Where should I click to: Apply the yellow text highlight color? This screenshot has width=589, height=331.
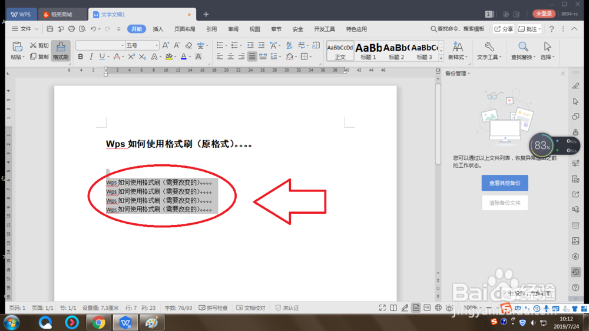[169, 57]
